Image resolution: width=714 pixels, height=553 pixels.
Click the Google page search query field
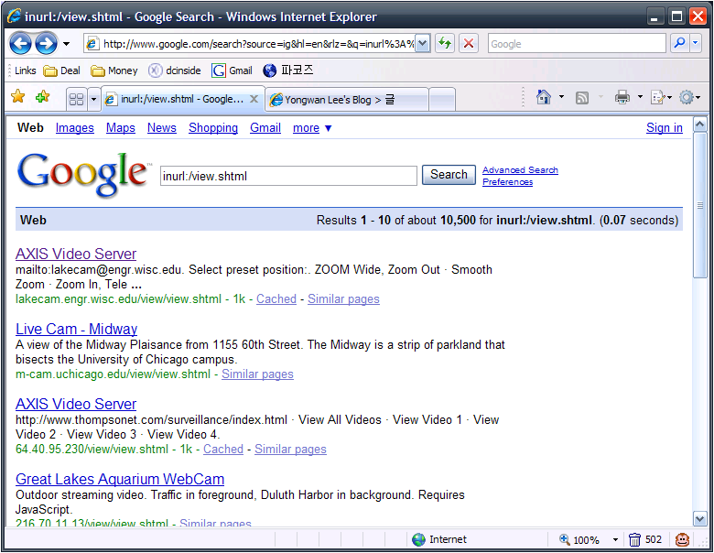[x=288, y=176]
